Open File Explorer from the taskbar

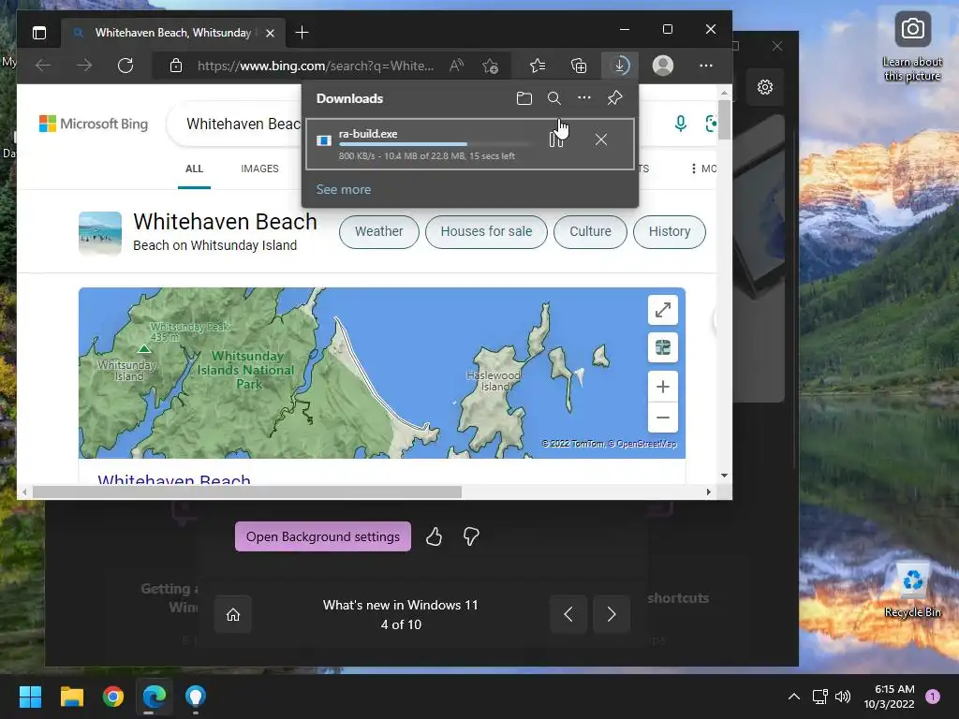(x=71, y=697)
